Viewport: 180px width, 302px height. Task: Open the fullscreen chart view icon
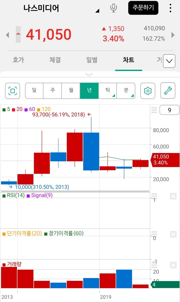tap(13, 91)
